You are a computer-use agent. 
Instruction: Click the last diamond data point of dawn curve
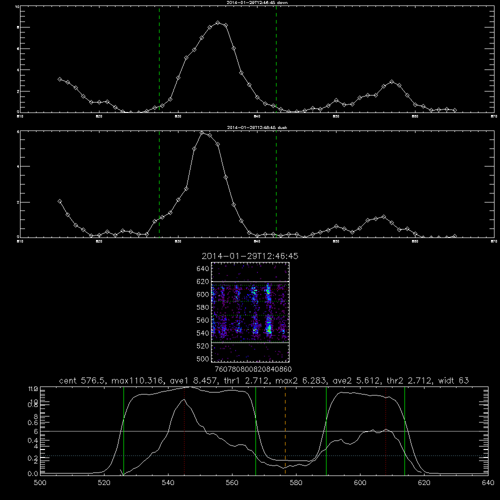pyautogui.click(x=454, y=110)
